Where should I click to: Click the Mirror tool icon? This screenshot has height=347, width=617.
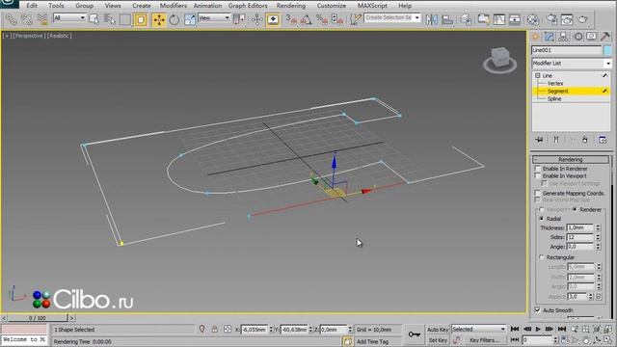pyautogui.click(x=432, y=19)
